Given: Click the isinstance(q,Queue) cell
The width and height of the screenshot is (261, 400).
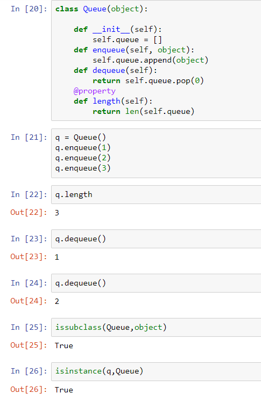Looking at the screenshot, I should 156,371.
